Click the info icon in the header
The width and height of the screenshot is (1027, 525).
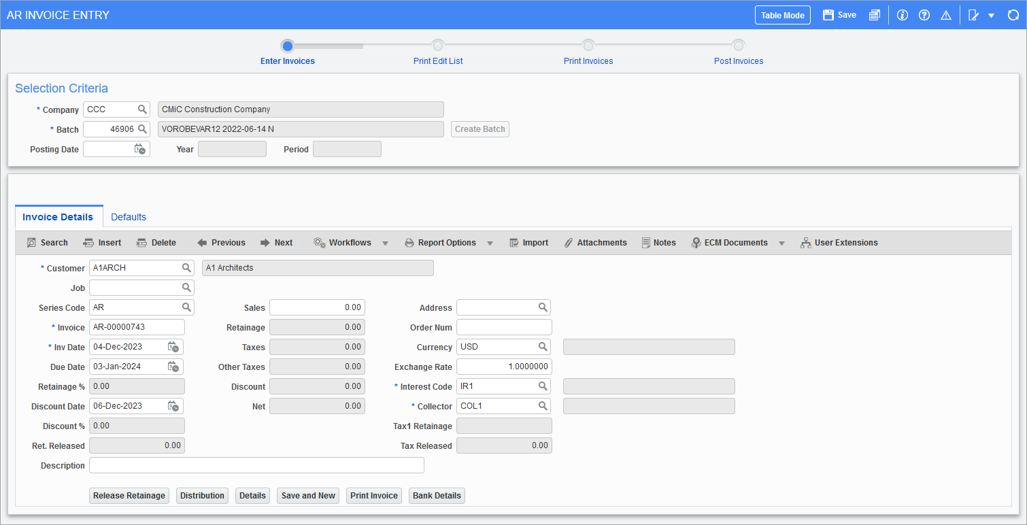coord(903,14)
